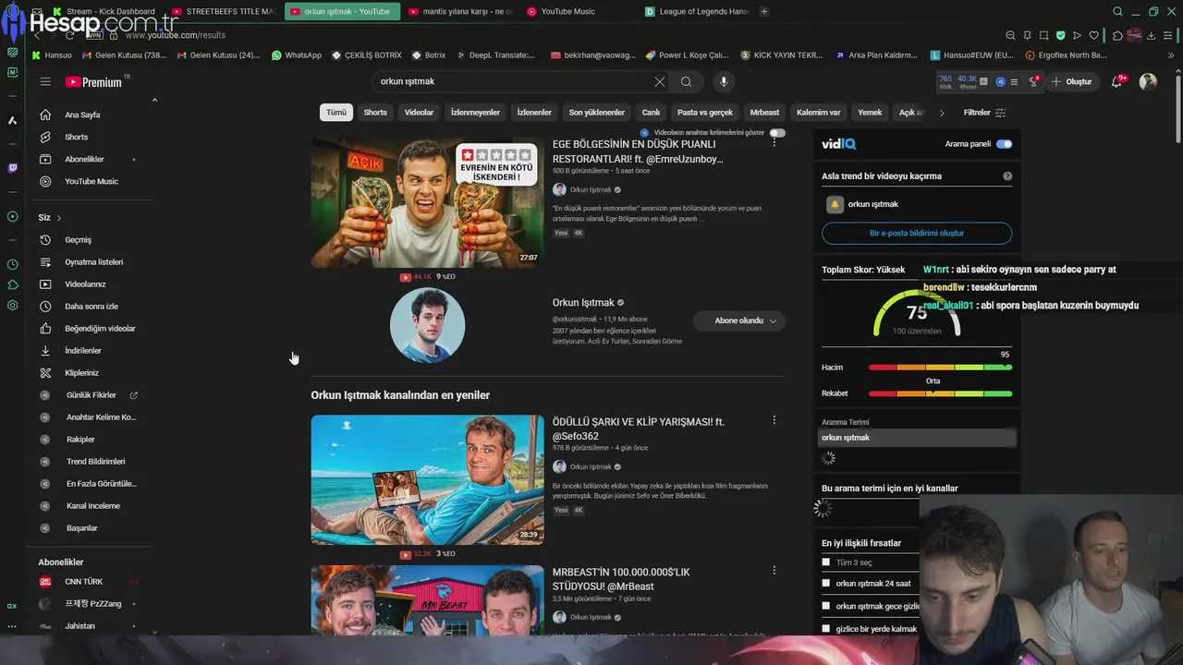Open the account avatar menu
The height and width of the screenshot is (665, 1183).
(1148, 81)
